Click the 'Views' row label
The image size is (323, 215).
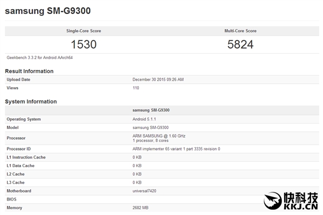(12, 88)
